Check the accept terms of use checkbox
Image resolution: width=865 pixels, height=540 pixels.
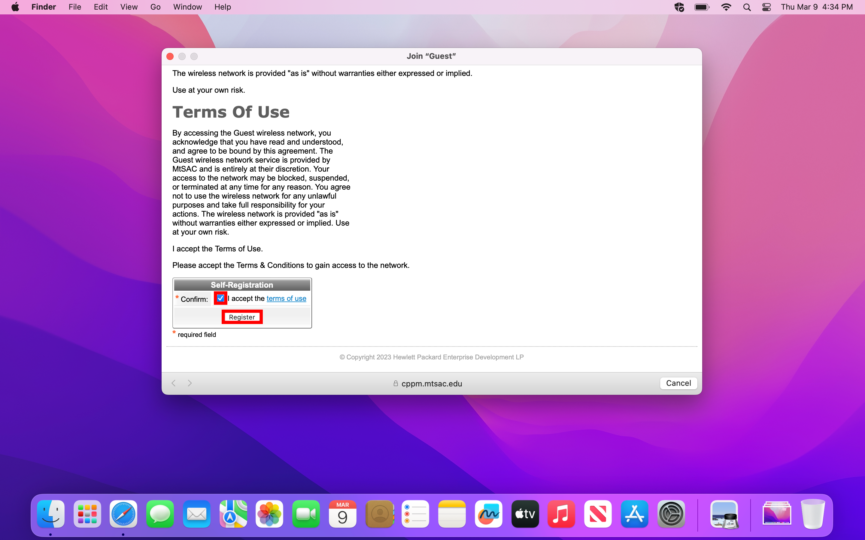pos(220,298)
